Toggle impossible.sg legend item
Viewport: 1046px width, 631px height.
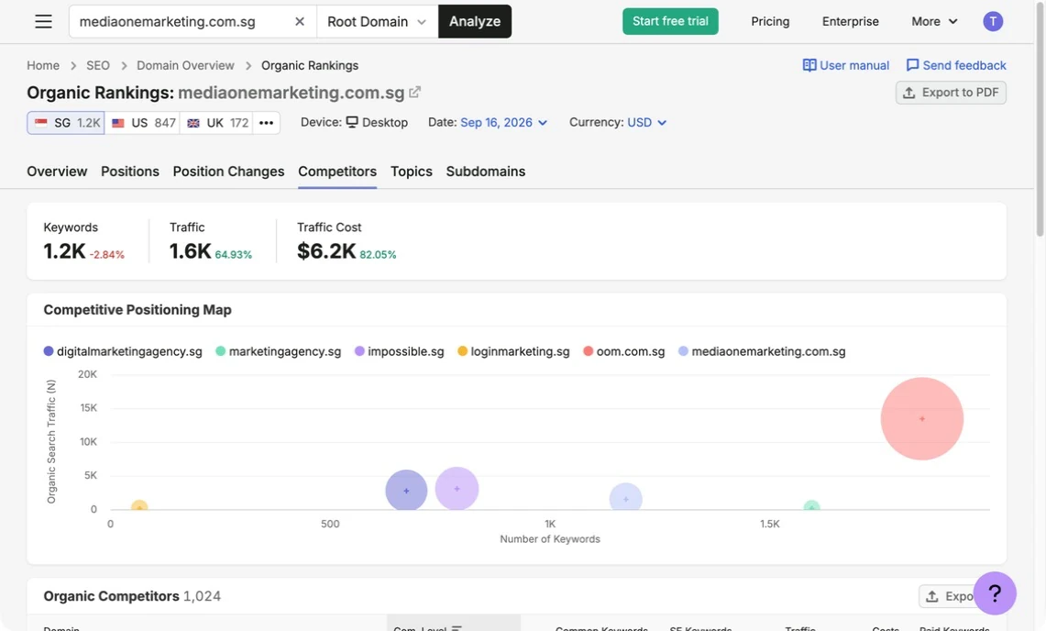pyautogui.click(x=399, y=351)
